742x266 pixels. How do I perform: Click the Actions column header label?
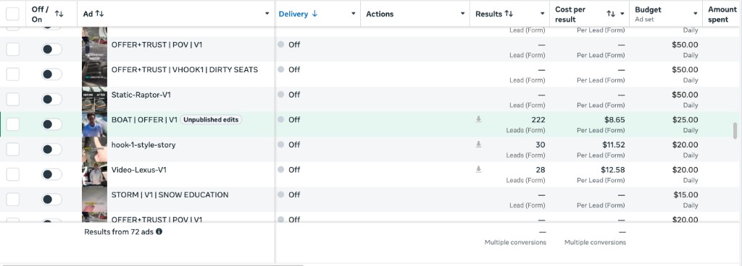(380, 14)
